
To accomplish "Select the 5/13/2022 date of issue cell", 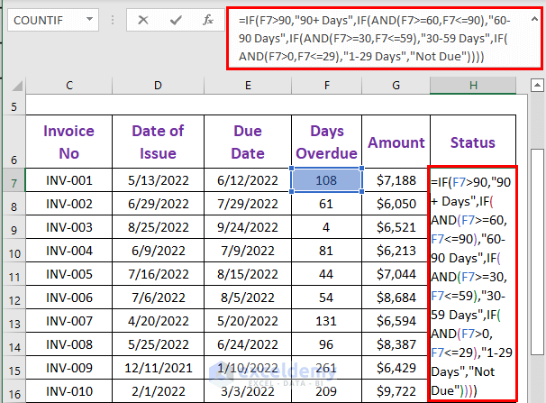I will pos(158,180).
